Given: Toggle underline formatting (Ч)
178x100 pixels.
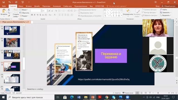Looking at the screenshot, I should pyautogui.click(x=38, y=15).
